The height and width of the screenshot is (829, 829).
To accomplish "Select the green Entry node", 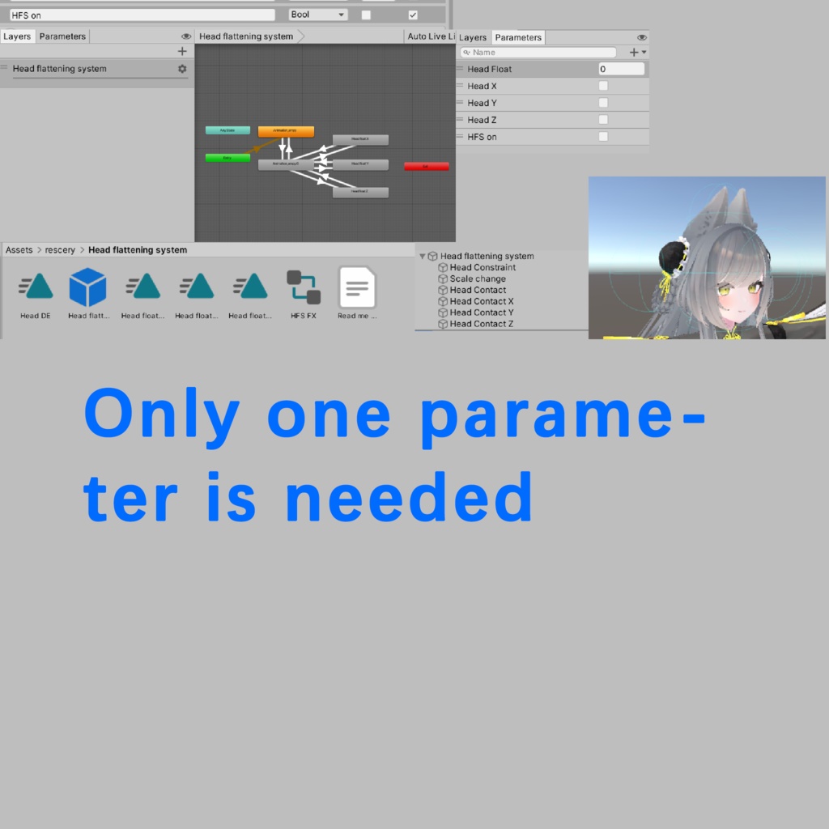I will point(227,157).
